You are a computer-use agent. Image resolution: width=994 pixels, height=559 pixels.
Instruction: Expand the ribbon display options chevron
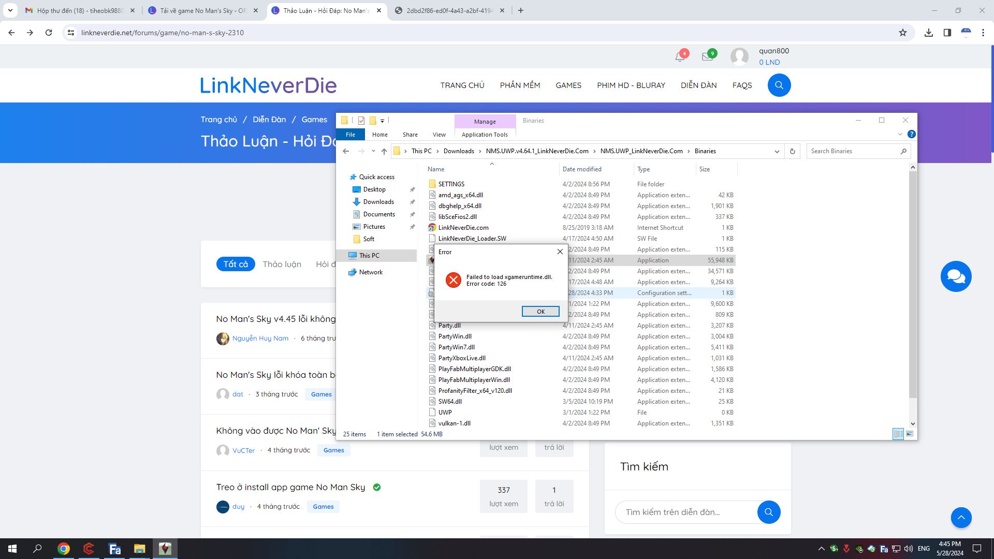pyautogui.click(x=900, y=134)
